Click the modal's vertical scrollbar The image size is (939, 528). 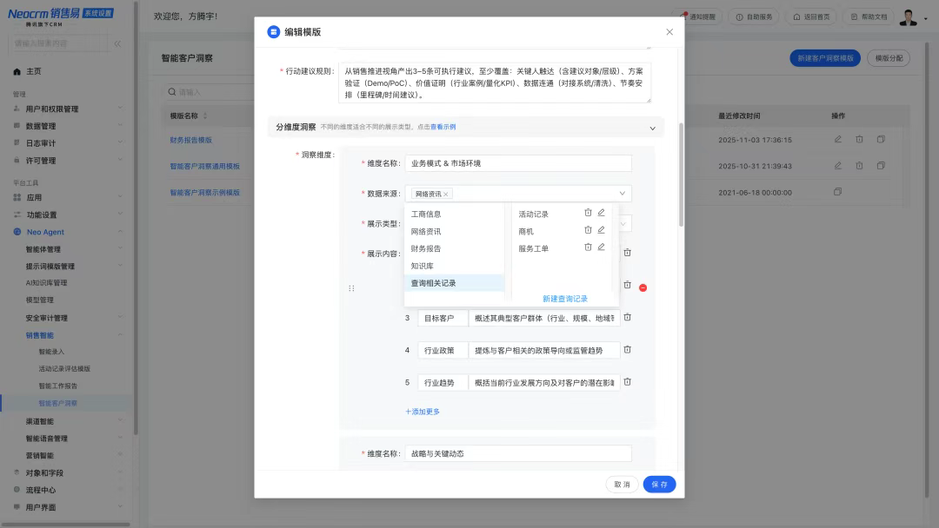681,174
